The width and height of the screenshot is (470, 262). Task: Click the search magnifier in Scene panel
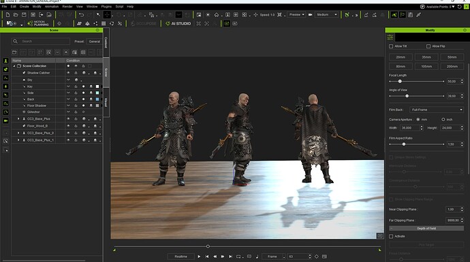point(15,42)
